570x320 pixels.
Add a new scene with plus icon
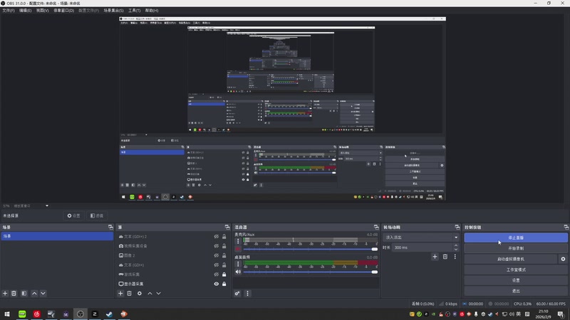5,293
